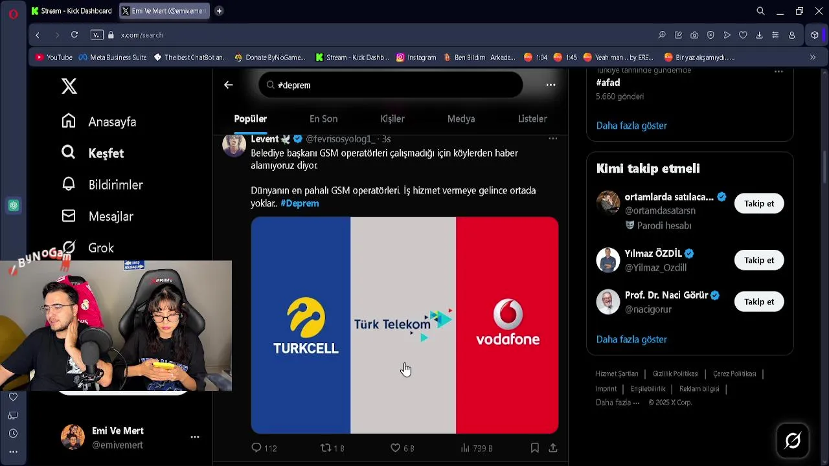The width and height of the screenshot is (829, 466).
Task: Open the Opera sidebar tabs/flow icon
Action: click(x=13, y=416)
